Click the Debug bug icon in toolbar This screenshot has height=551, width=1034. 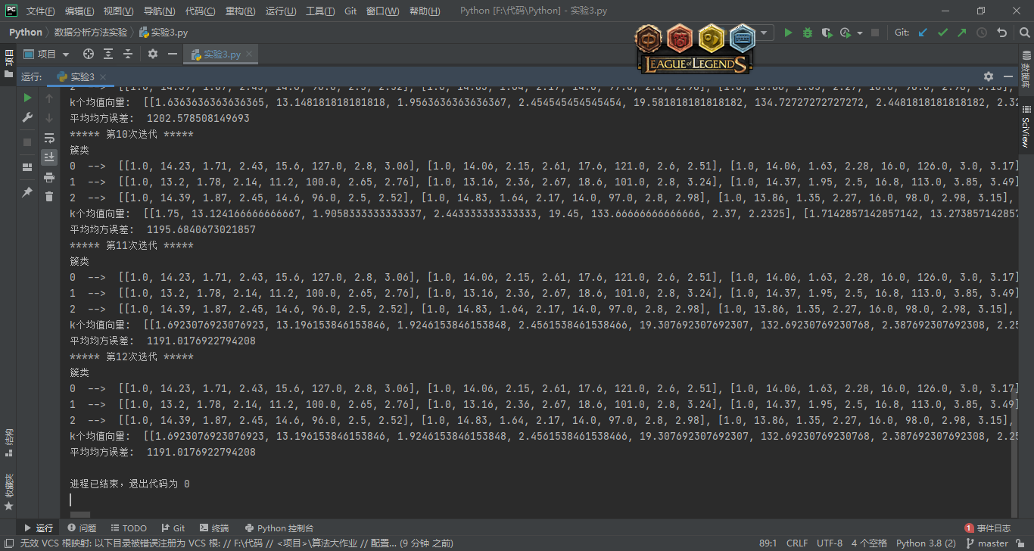click(x=808, y=33)
